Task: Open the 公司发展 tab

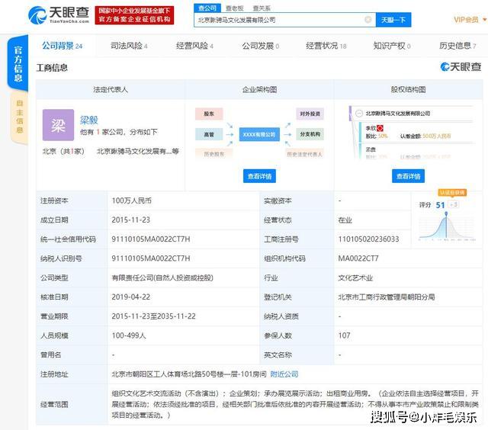Action: 261,46
